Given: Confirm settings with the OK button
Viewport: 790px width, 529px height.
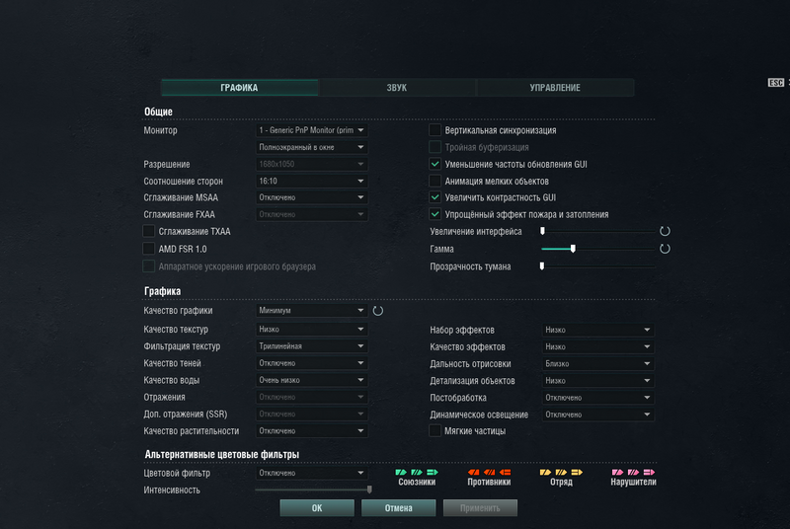Looking at the screenshot, I should (x=316, y=508).
